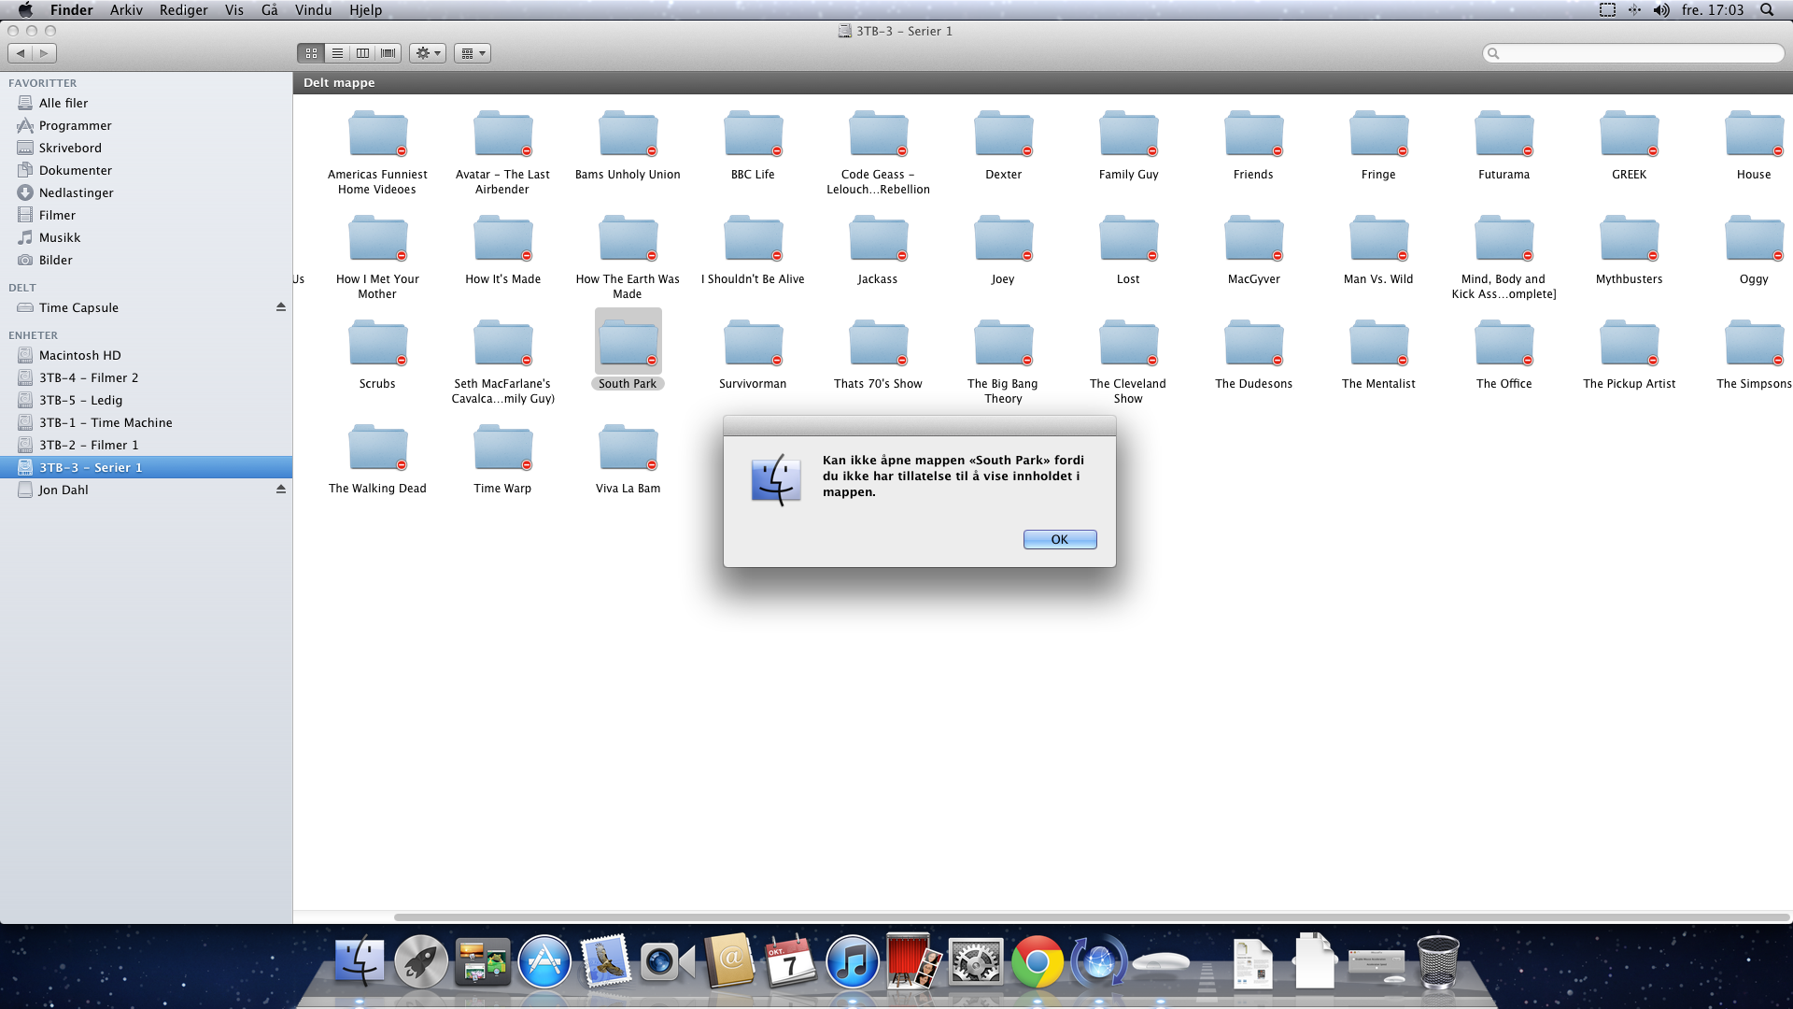The width and height of the screenshot is (1793, 1009).
Task: Go forward with the right arrow
Action: [44, 53]
